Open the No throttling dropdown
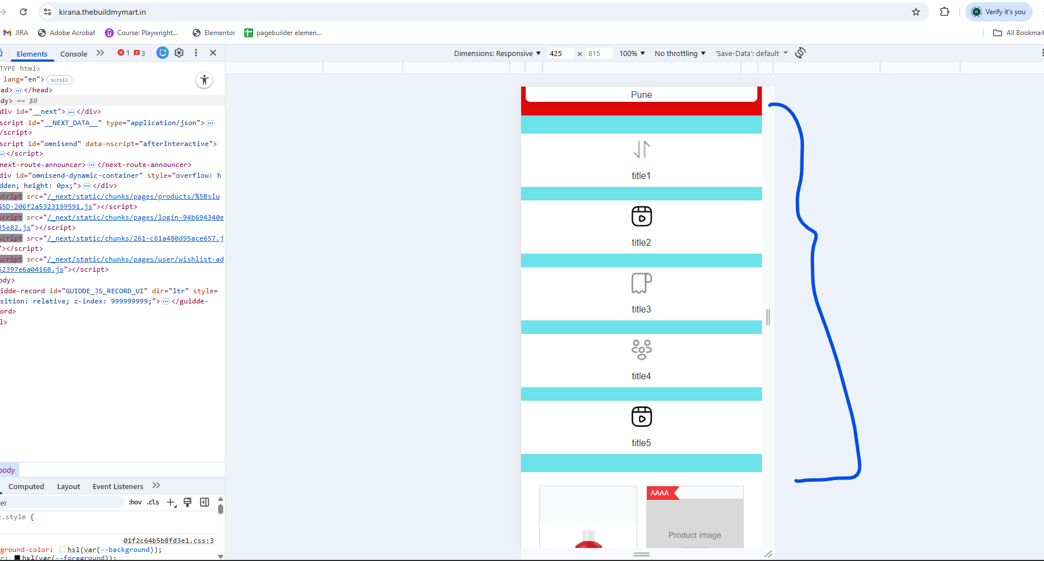The height and width of the screenshot is (561, 1044). pyautogui.click(x=680, y=54)
